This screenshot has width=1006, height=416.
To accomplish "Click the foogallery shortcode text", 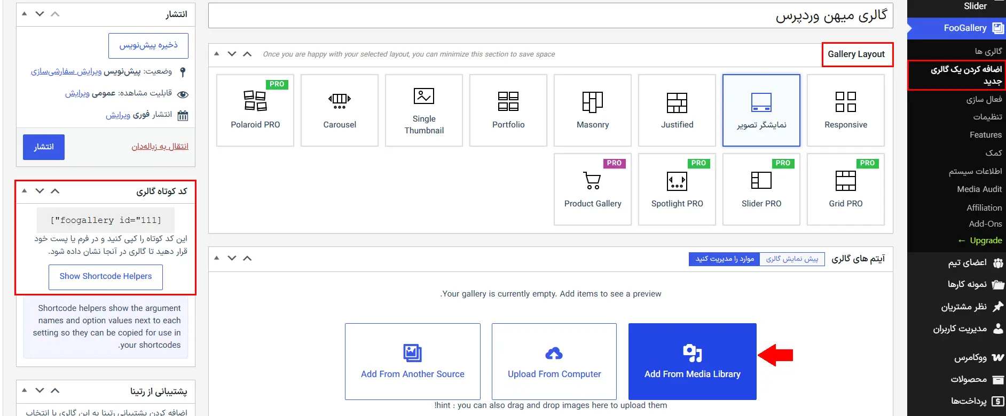I will (x=106, y=220).
